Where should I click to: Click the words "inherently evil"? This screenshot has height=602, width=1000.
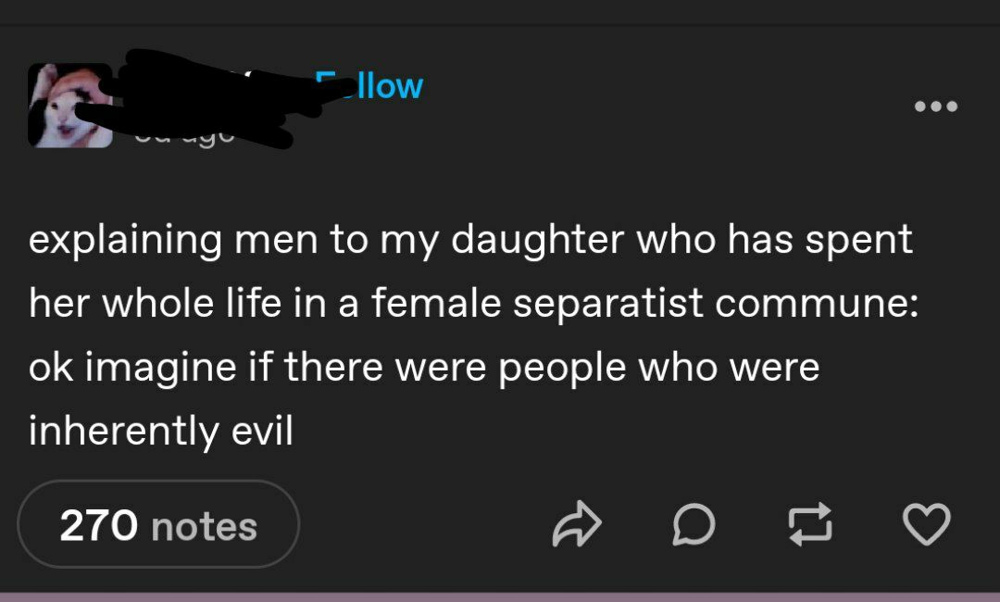click(161, 432)
